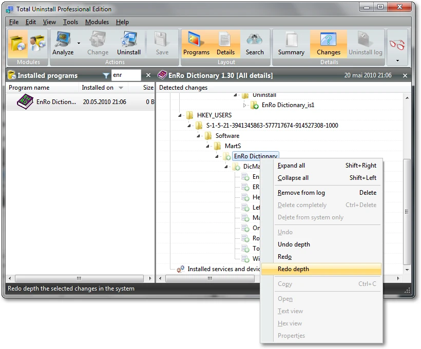
Task: Select the installed programs module icon
Action: pos(18,44)
